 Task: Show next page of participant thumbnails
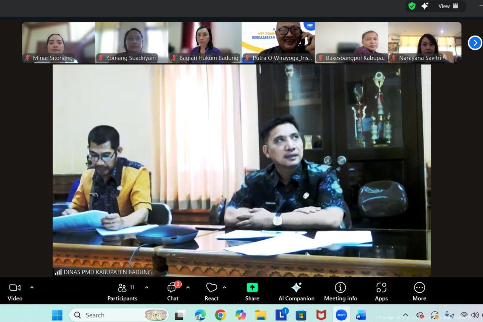coord(475,43)
